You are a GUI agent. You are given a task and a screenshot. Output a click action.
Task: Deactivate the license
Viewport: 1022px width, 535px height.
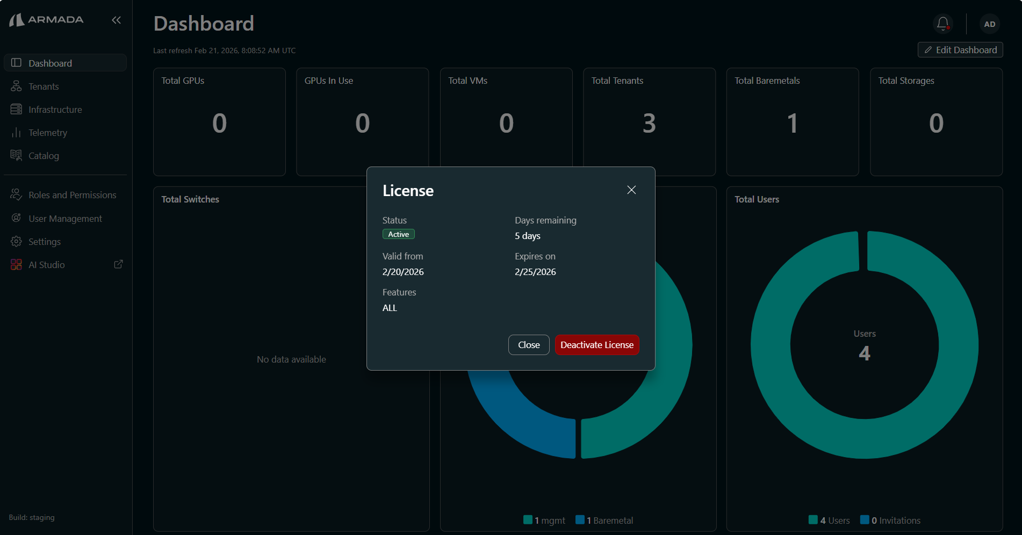[x=596, y=344]
